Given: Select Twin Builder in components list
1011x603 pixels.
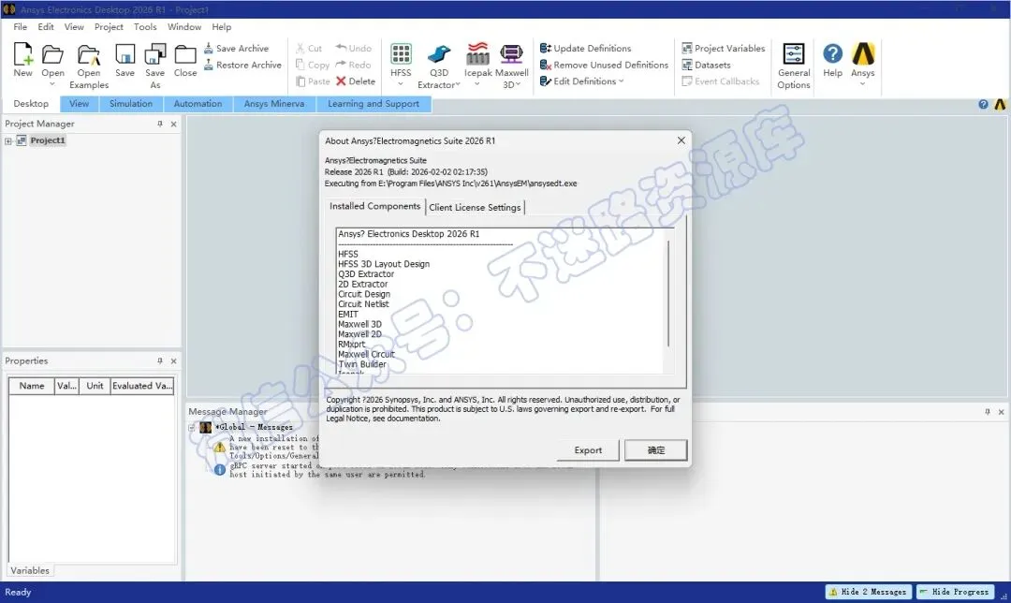Looking at the screenshot, I should [362, 364].
